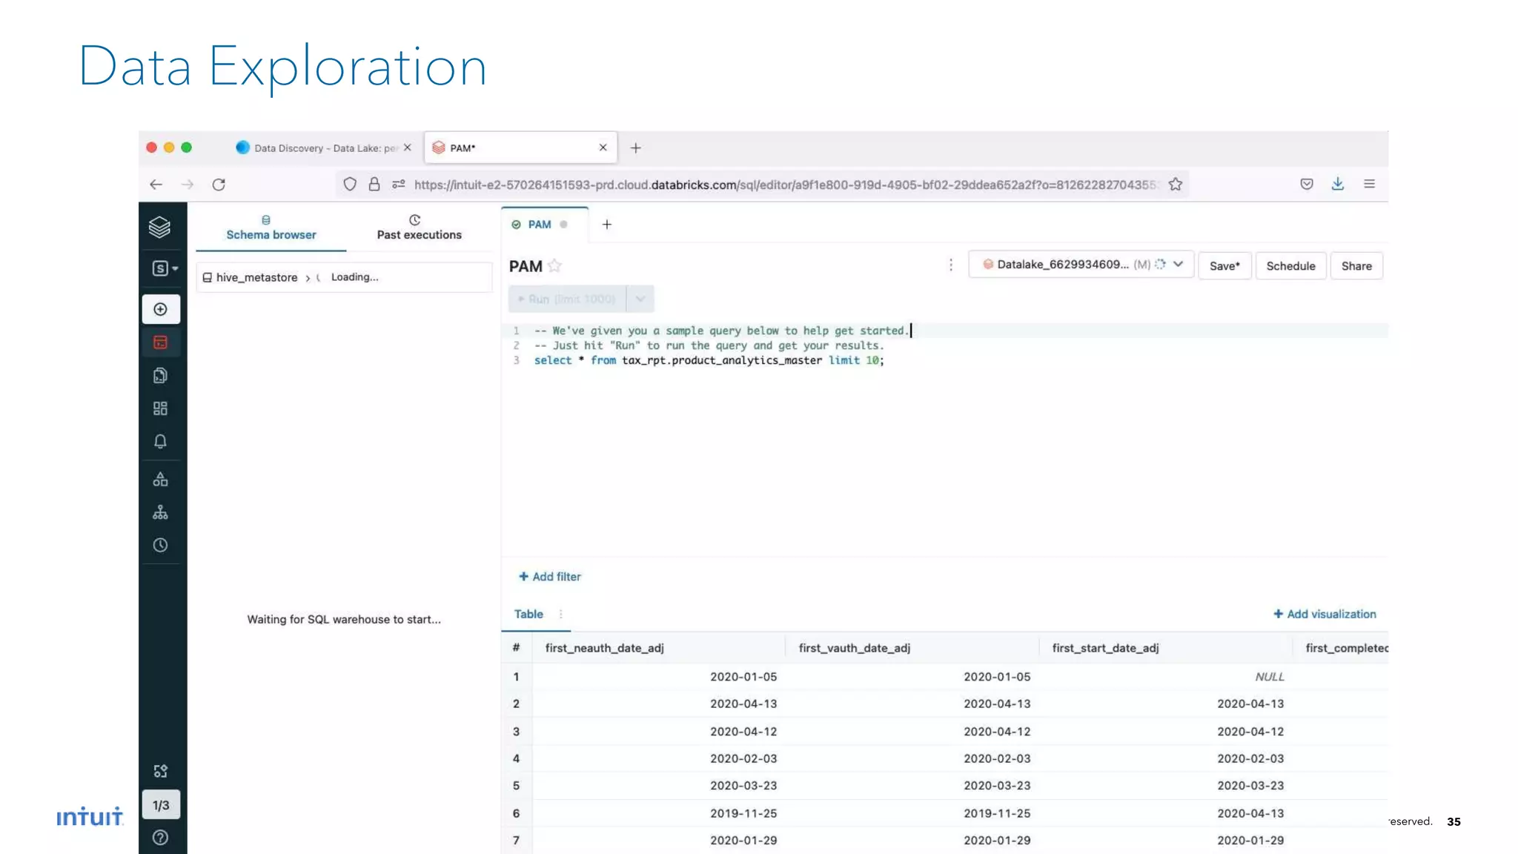
Task: Open Alerts bell icon in sidebar
Action: tap(160, 442)
